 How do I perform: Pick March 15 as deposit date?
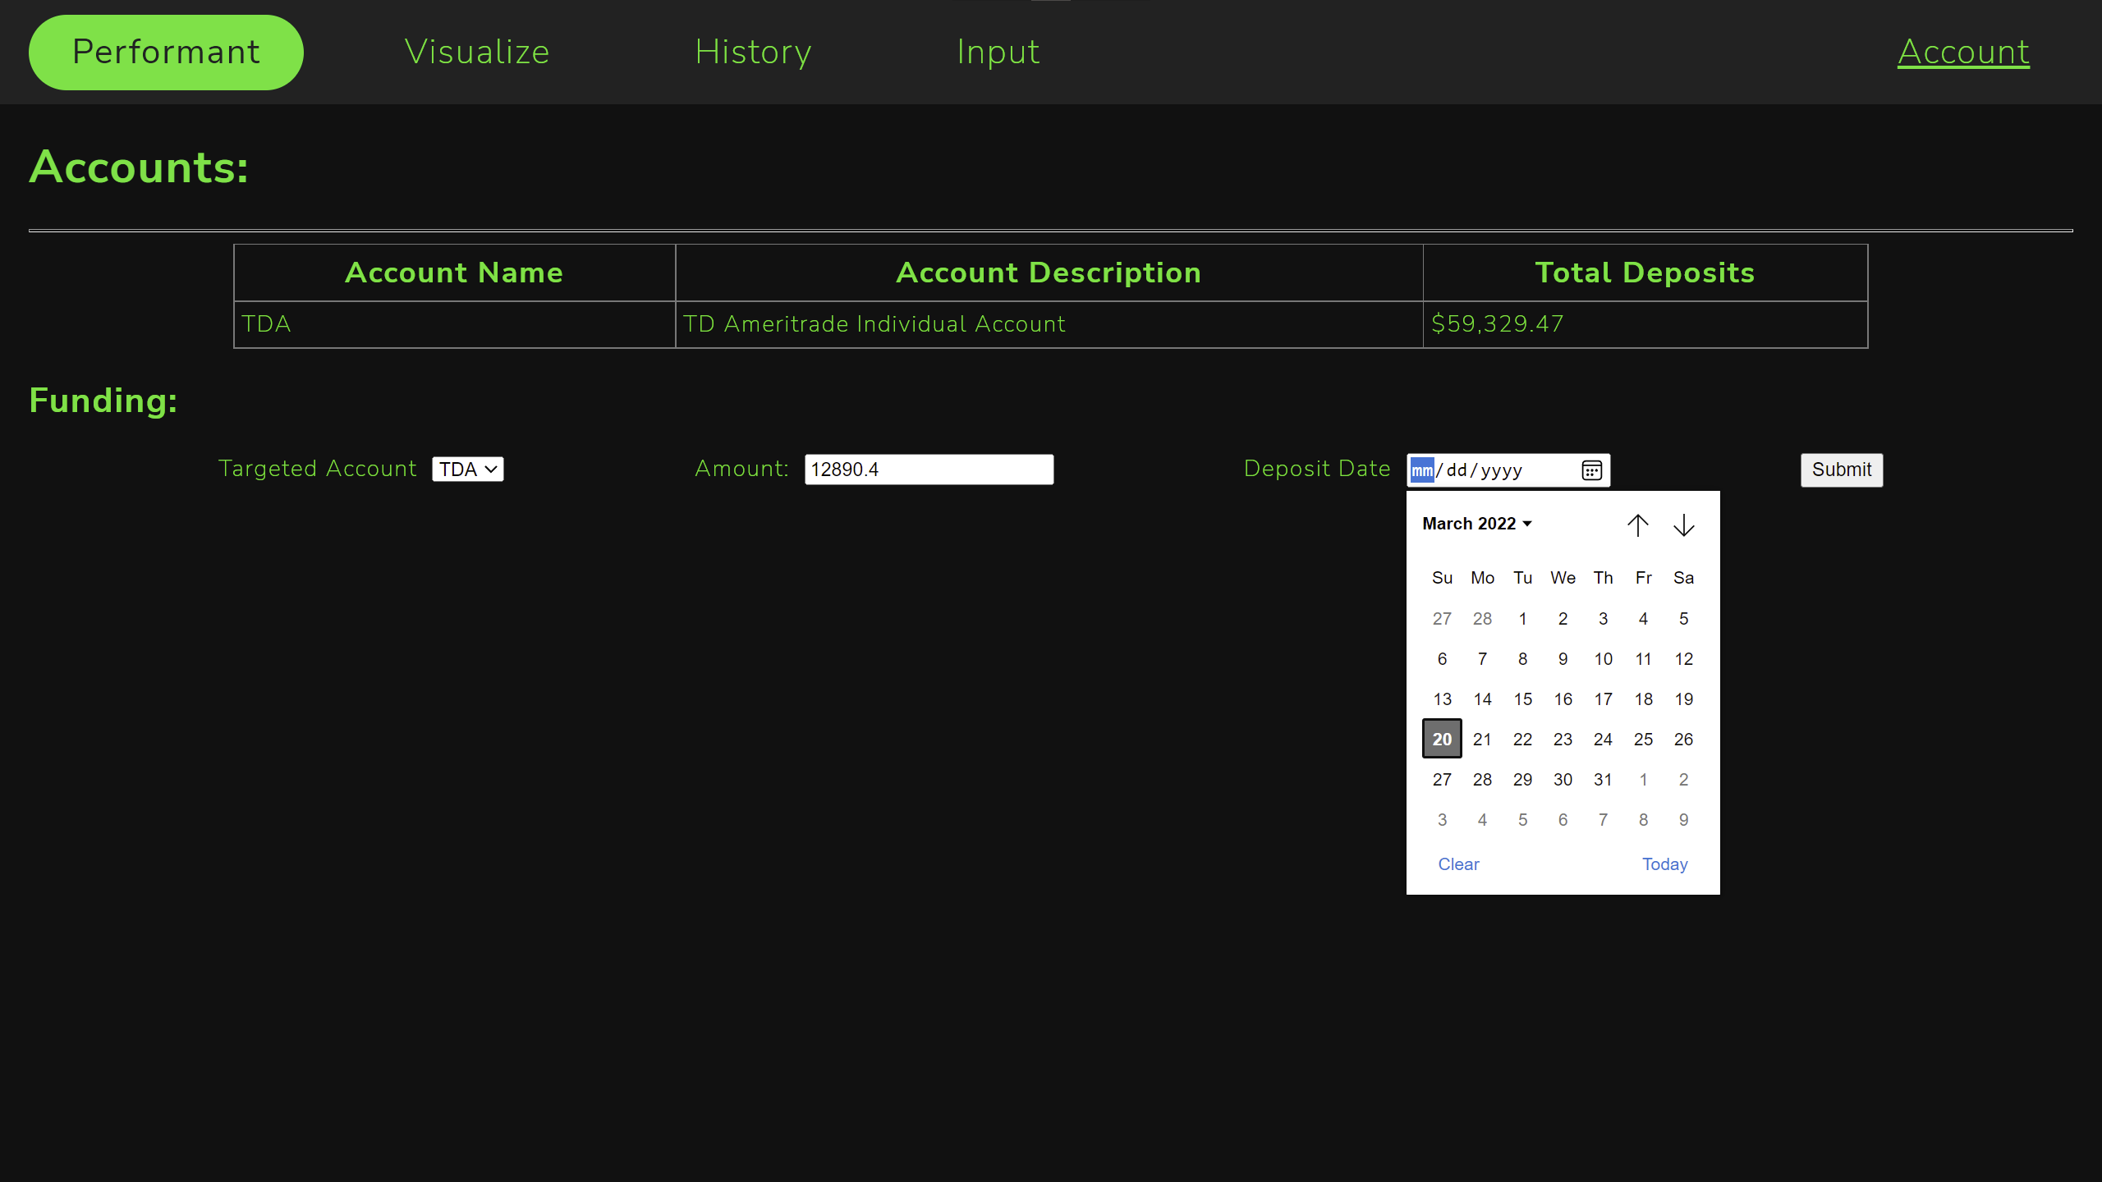pyautogui.click(x=1522, y=699)
